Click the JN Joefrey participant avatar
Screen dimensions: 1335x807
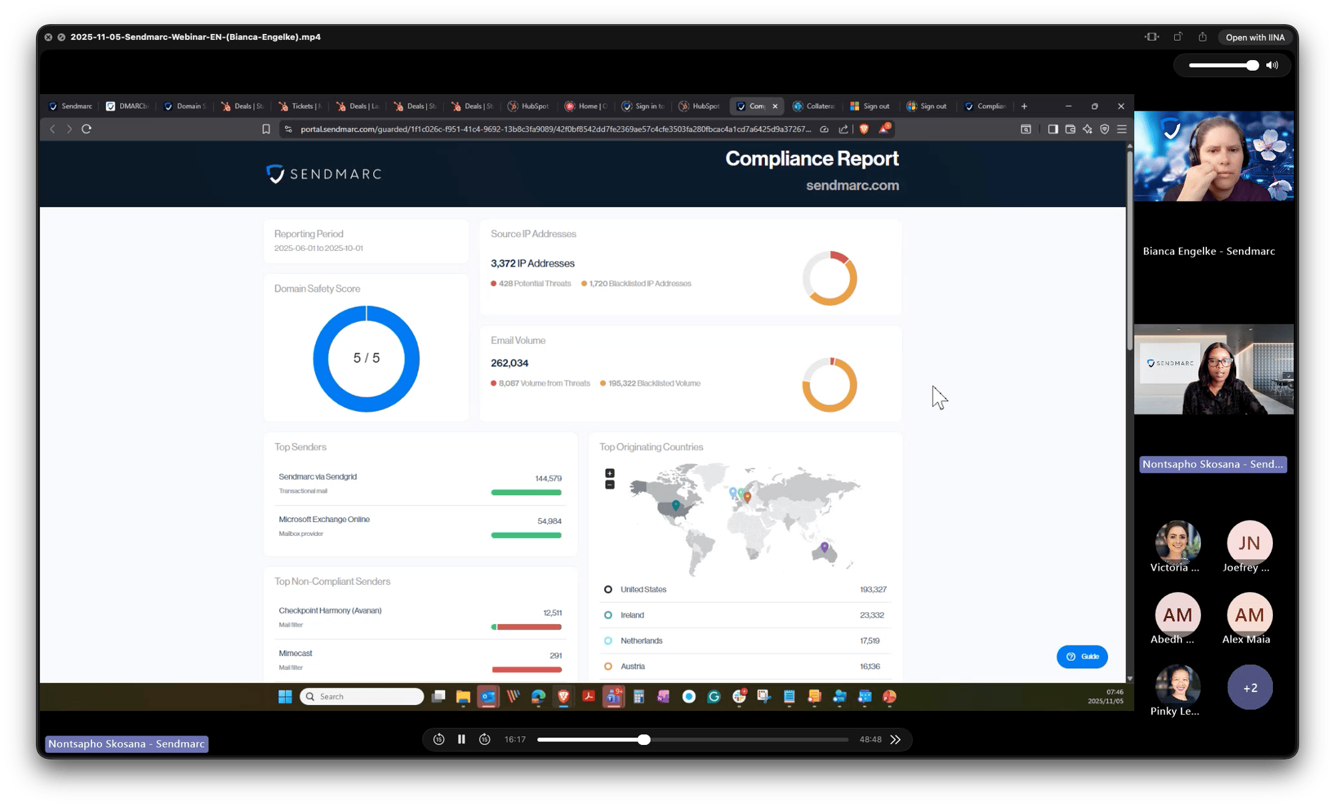pyautogui.click(x=1250, y=543)
